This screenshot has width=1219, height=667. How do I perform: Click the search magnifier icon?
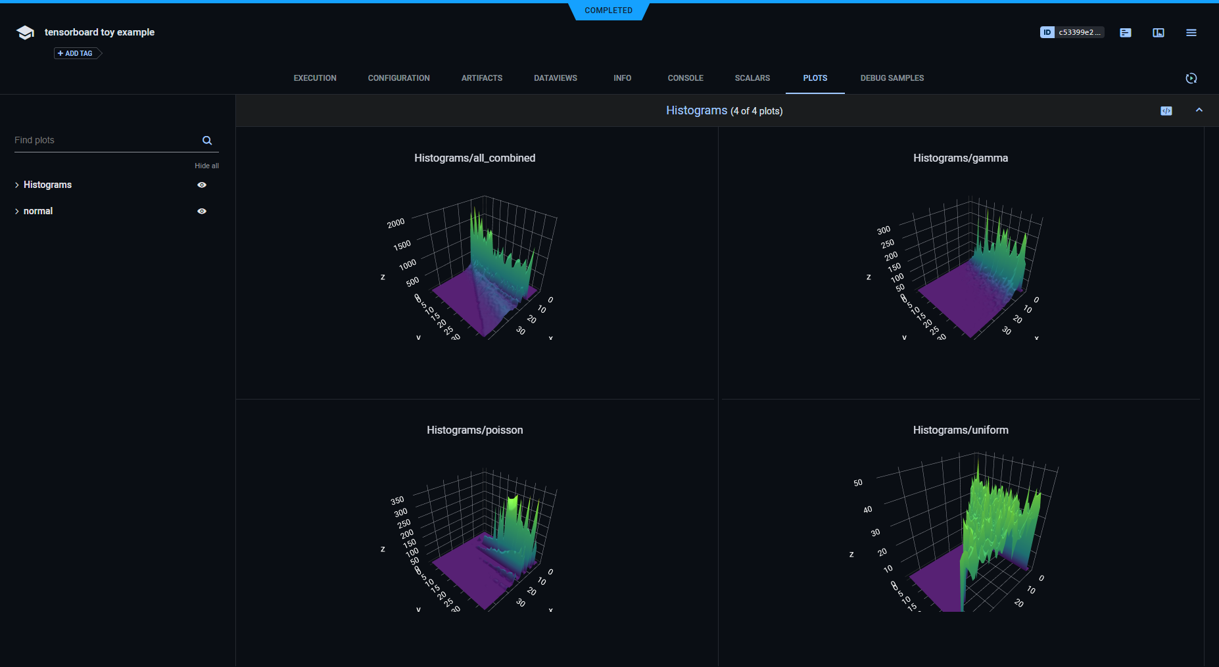(x=207, y=141)
